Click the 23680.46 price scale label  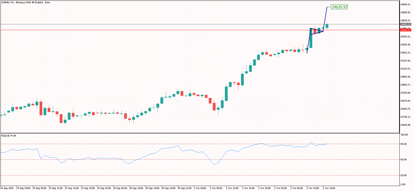point(405,125)
